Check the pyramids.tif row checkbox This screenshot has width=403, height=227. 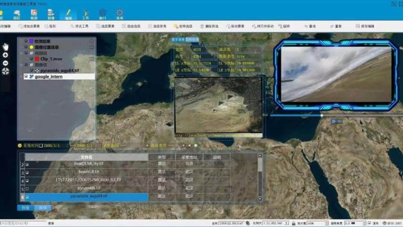(27, 189)
